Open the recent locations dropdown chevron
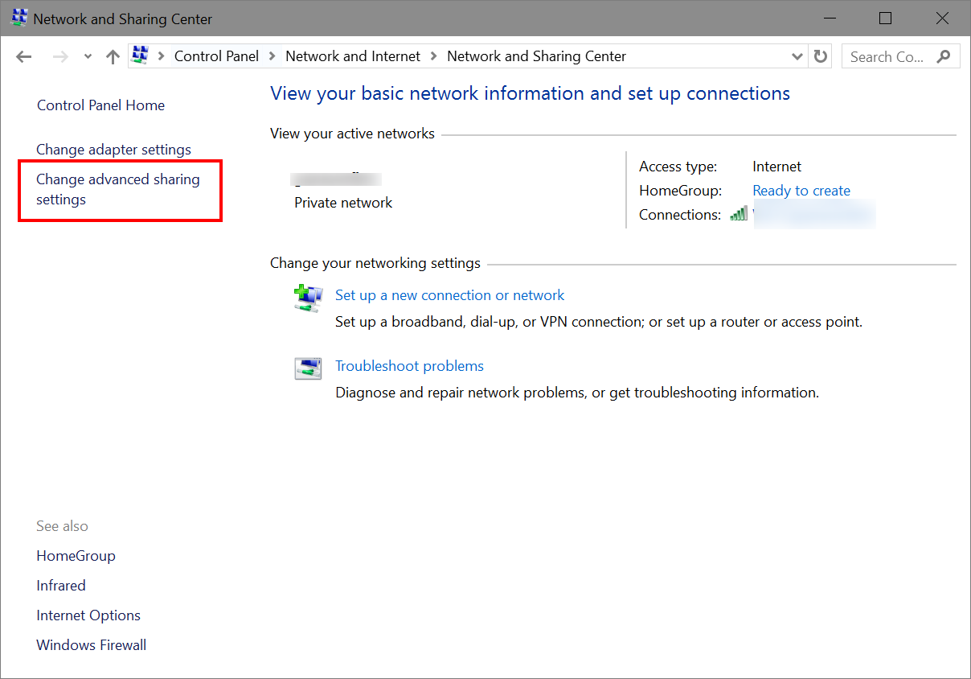 [x=87, y=56]
